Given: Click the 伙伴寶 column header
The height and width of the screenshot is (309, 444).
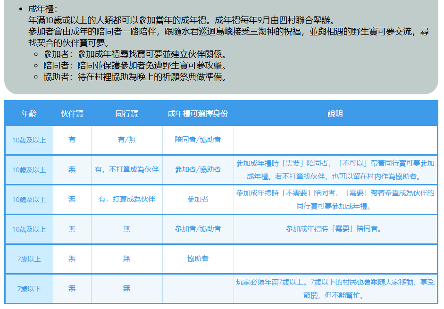Looking at the screenshot, I should pyautogui.click(x=72, y=114).
